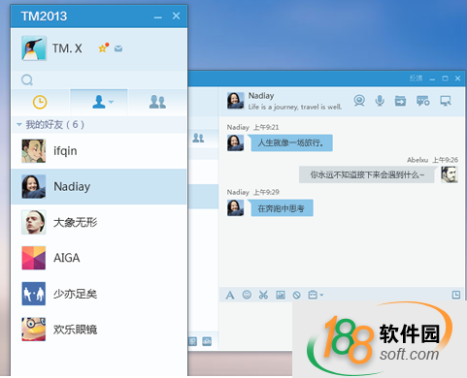
Task: Open message history icon at chat toolbar right
Action: (456, 295)
